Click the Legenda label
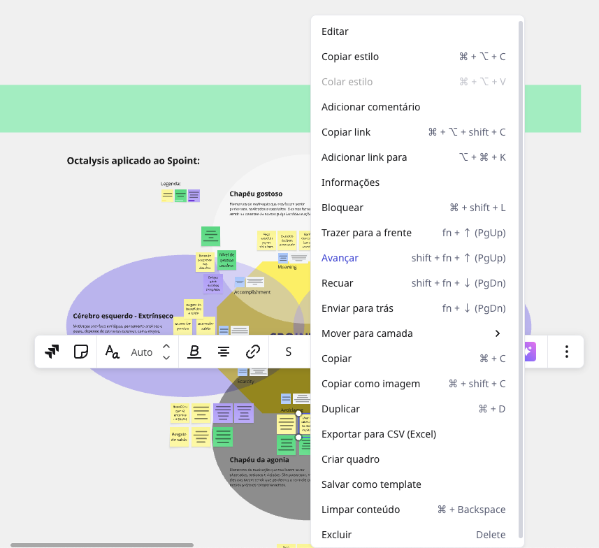 tap(171, 184)
